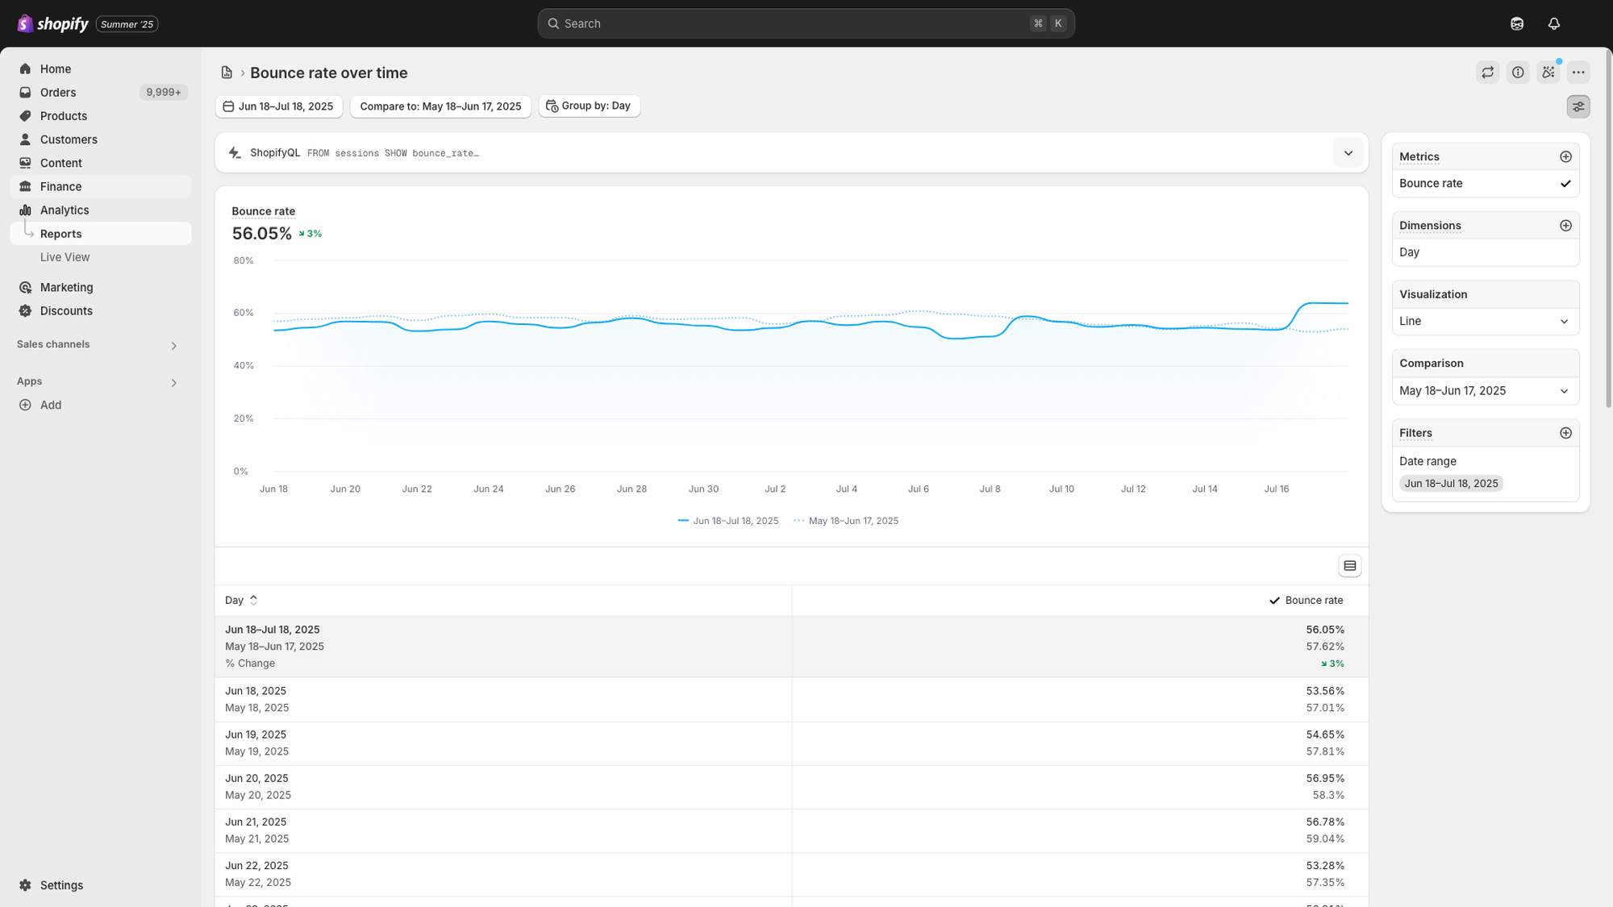Click the Home sidebar icon
Screen dimensions: 1613x907
coord(25,69)
